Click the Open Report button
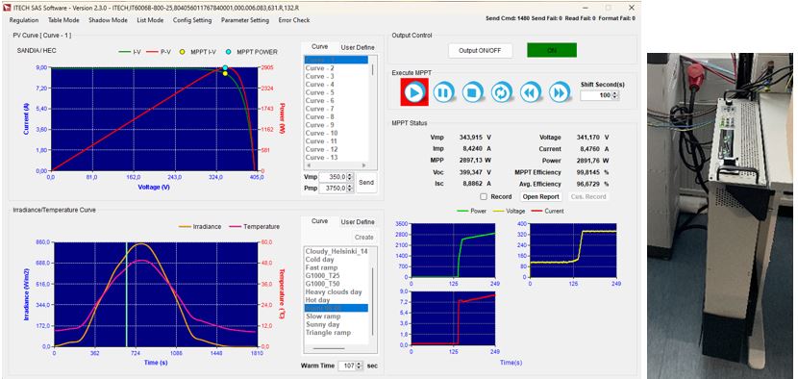Screen dimensions: 798x379 pyautogui.click(x=541, y=196)
